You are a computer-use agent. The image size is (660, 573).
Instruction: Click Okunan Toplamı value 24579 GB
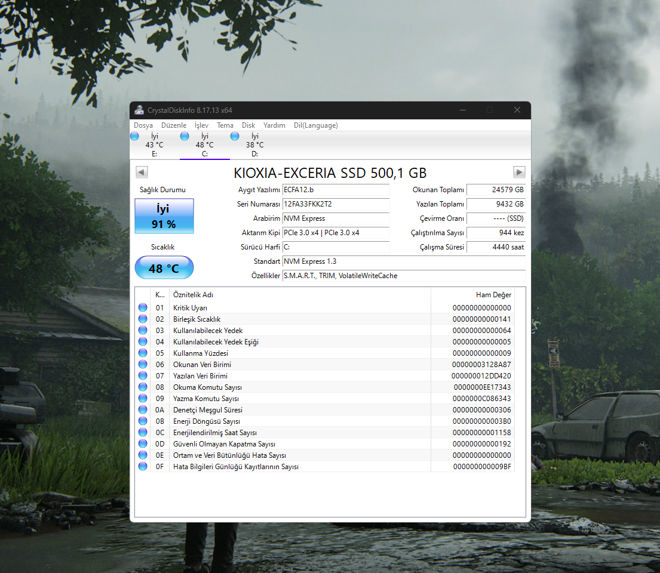coord(496,190)
